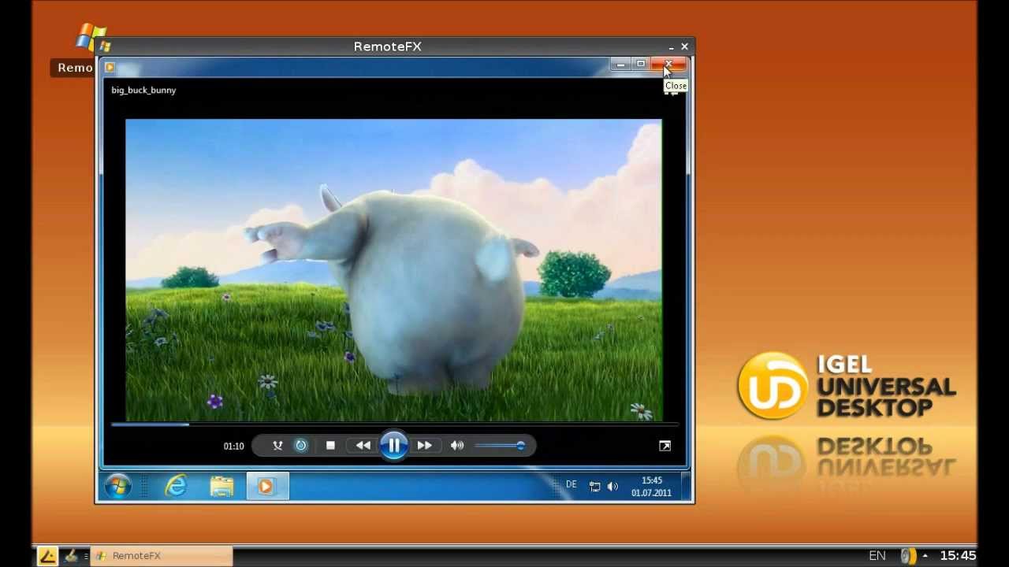Click the setup tool icon in IGEL taskbar
Viewport: 1009px width, 567px height.
pos(71,556)
